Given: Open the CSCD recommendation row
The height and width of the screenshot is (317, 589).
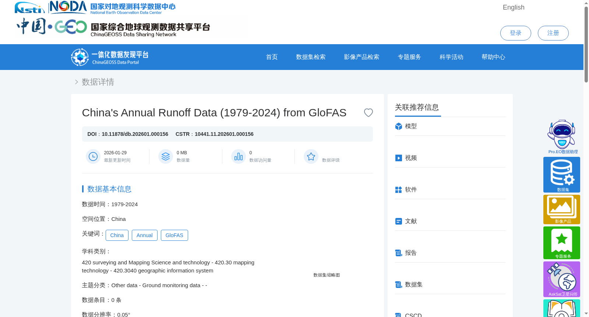Looking at the screenshot, I should [x=450, y=314].
